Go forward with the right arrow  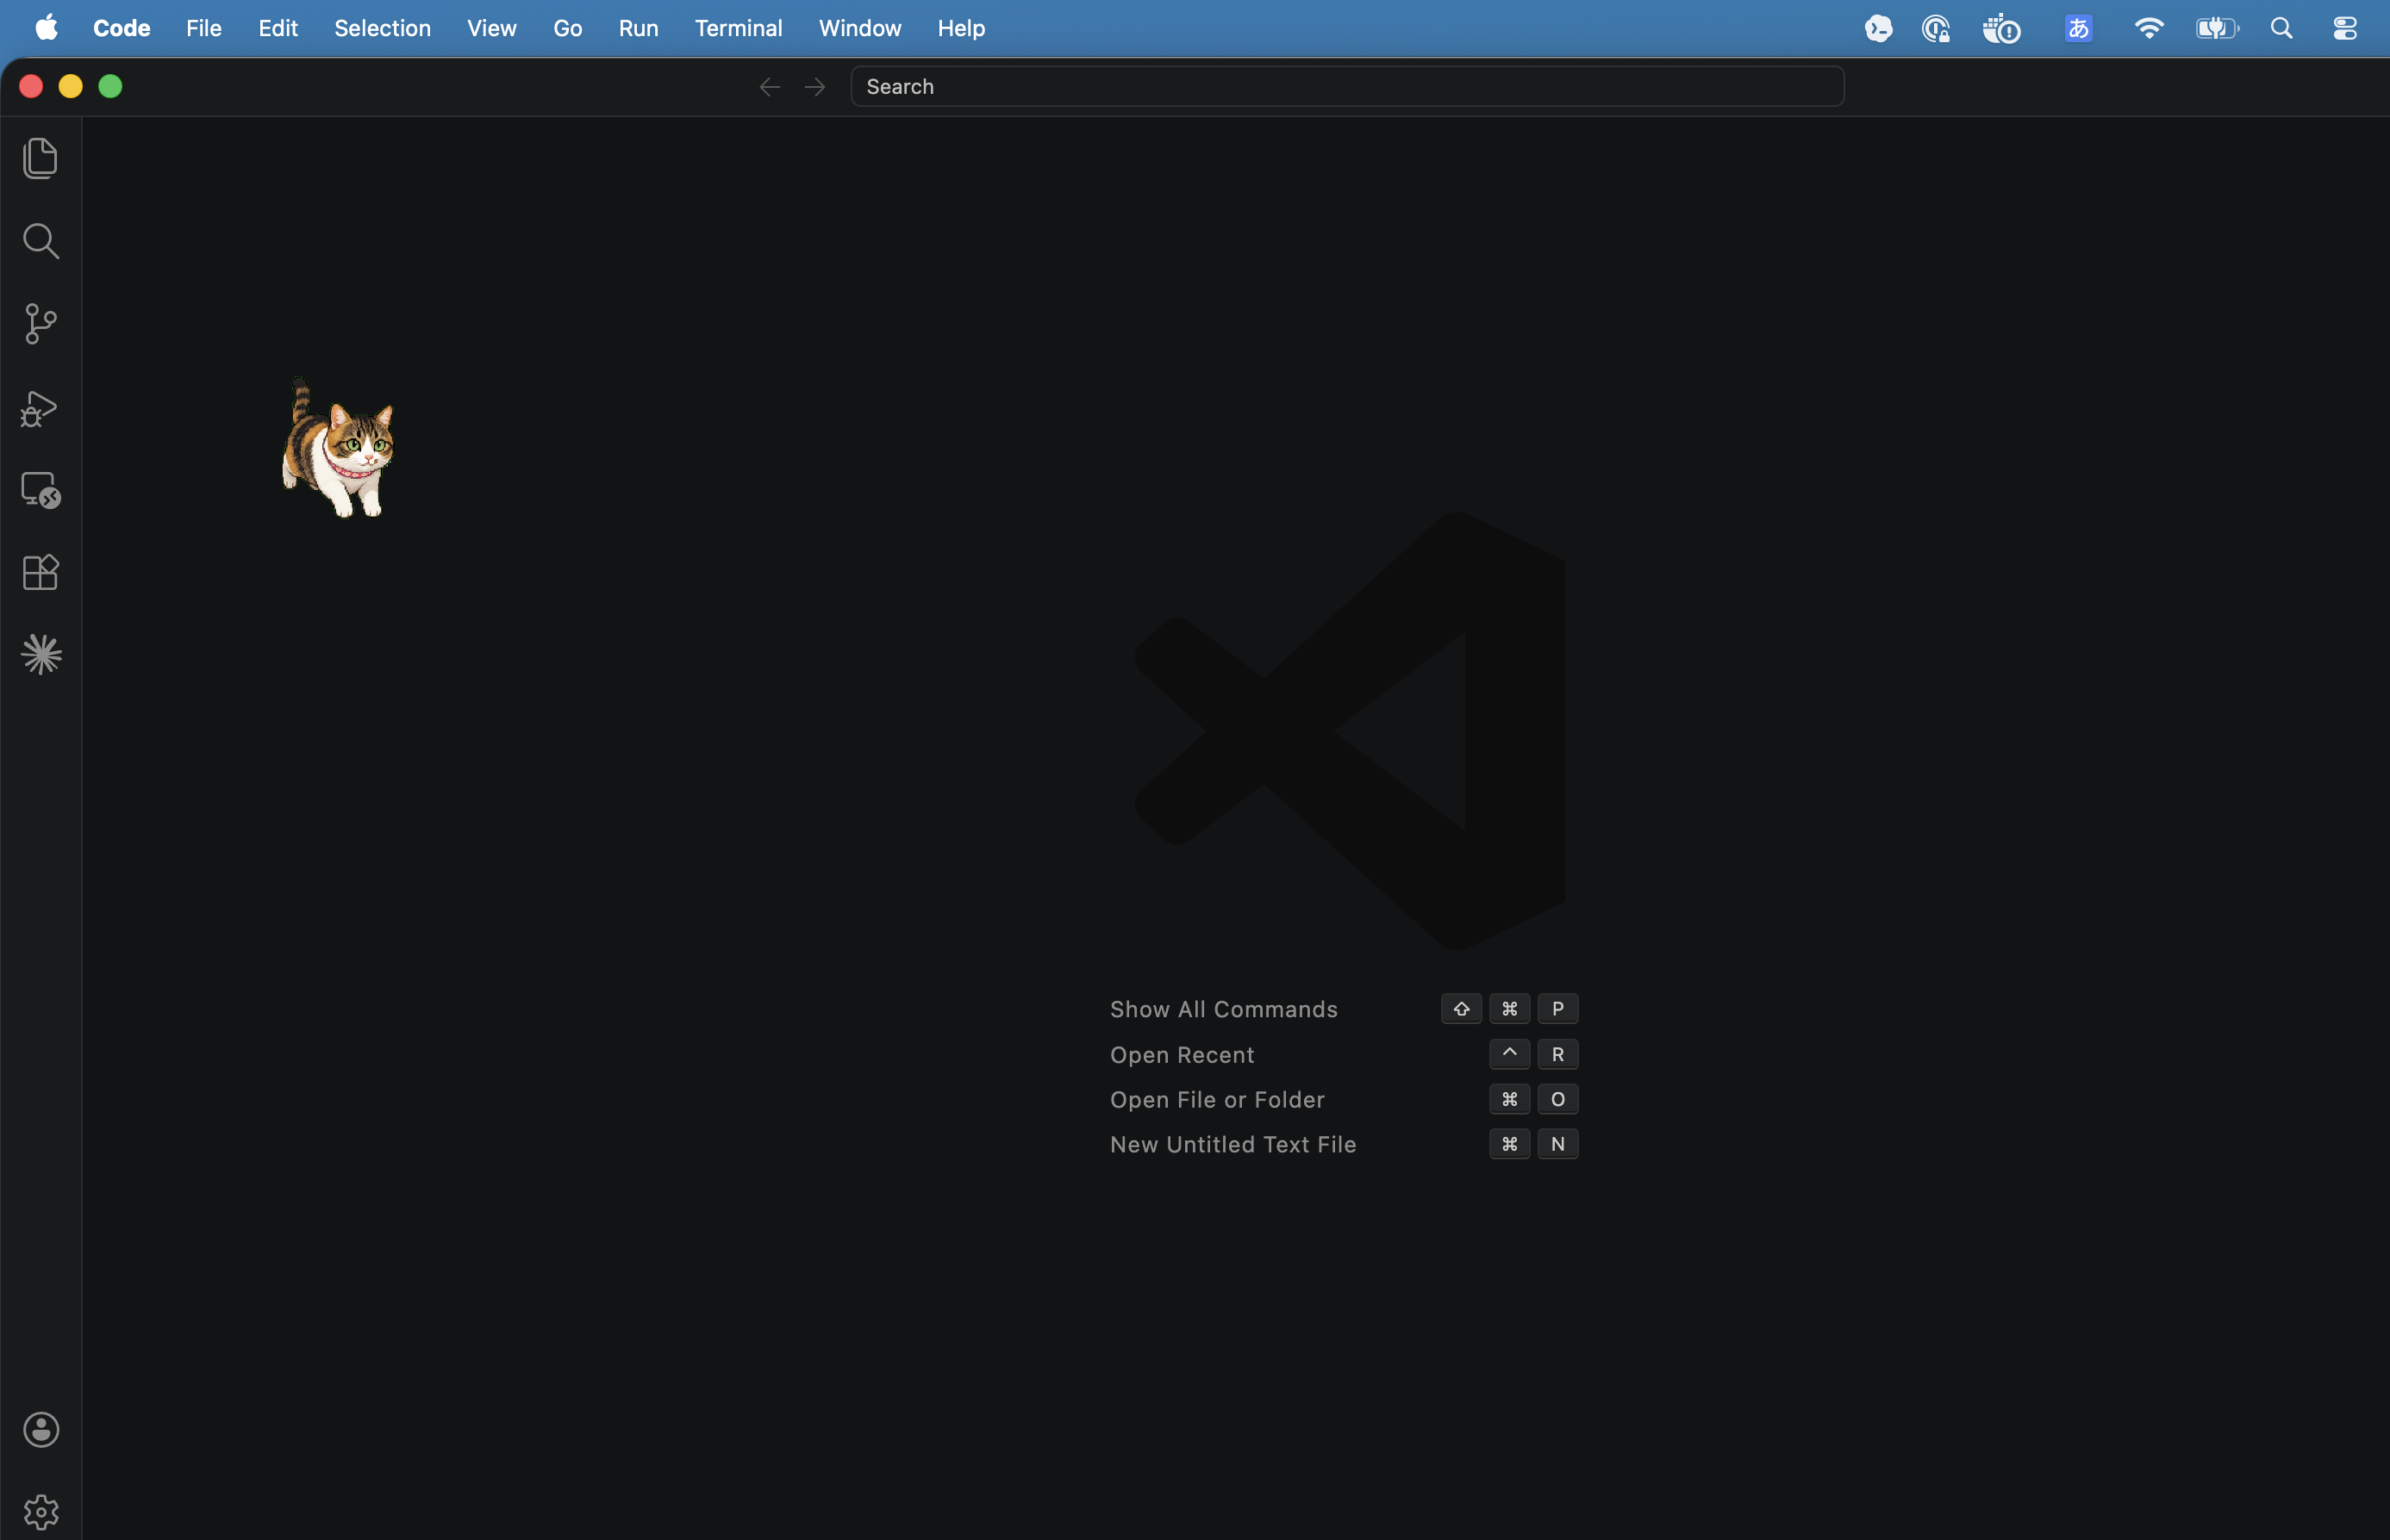pos(814,87)
